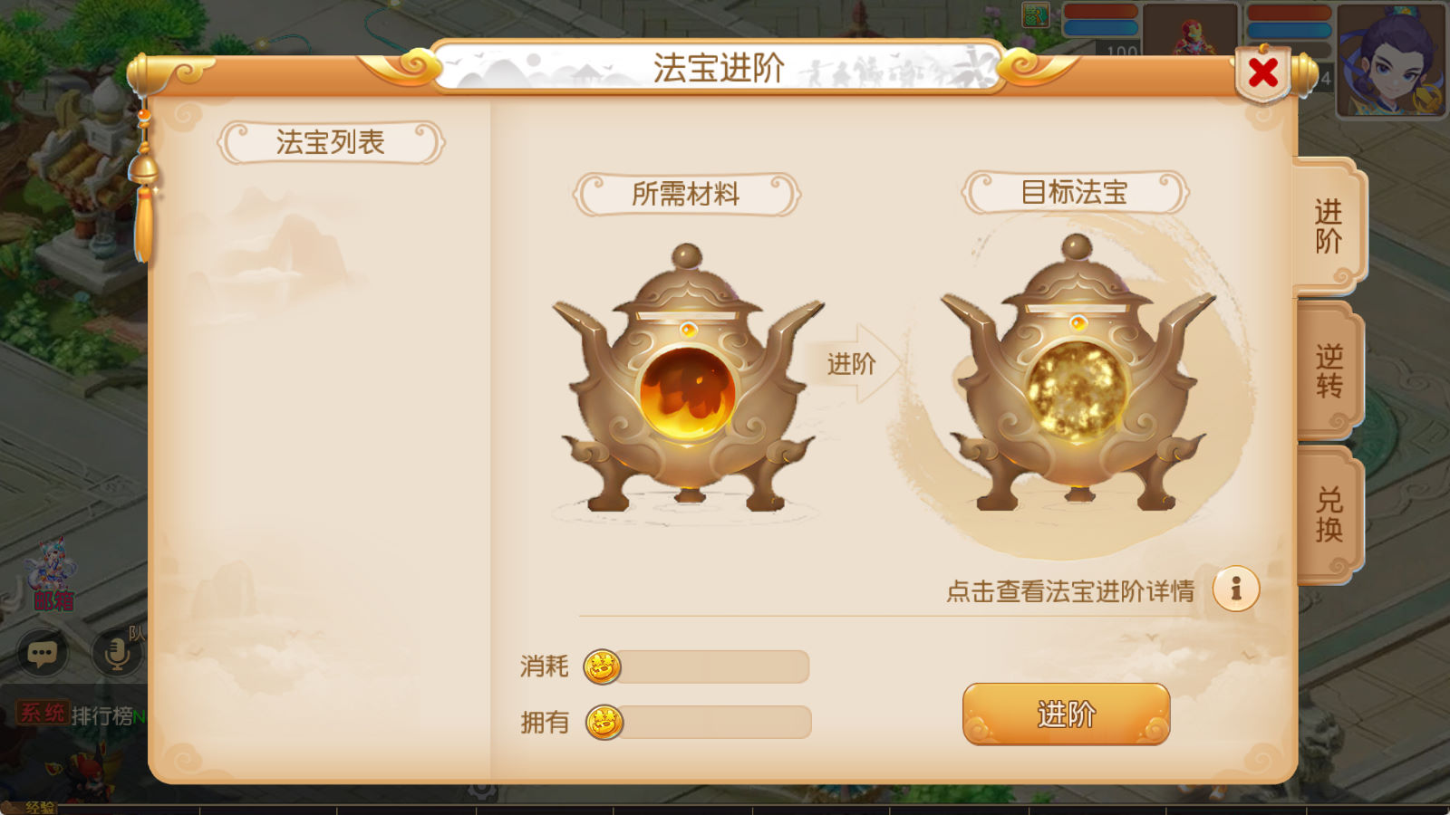Click the small pet portrait at top
The width and height of the screenshot is (1450, 815).
pos(1190,28)
